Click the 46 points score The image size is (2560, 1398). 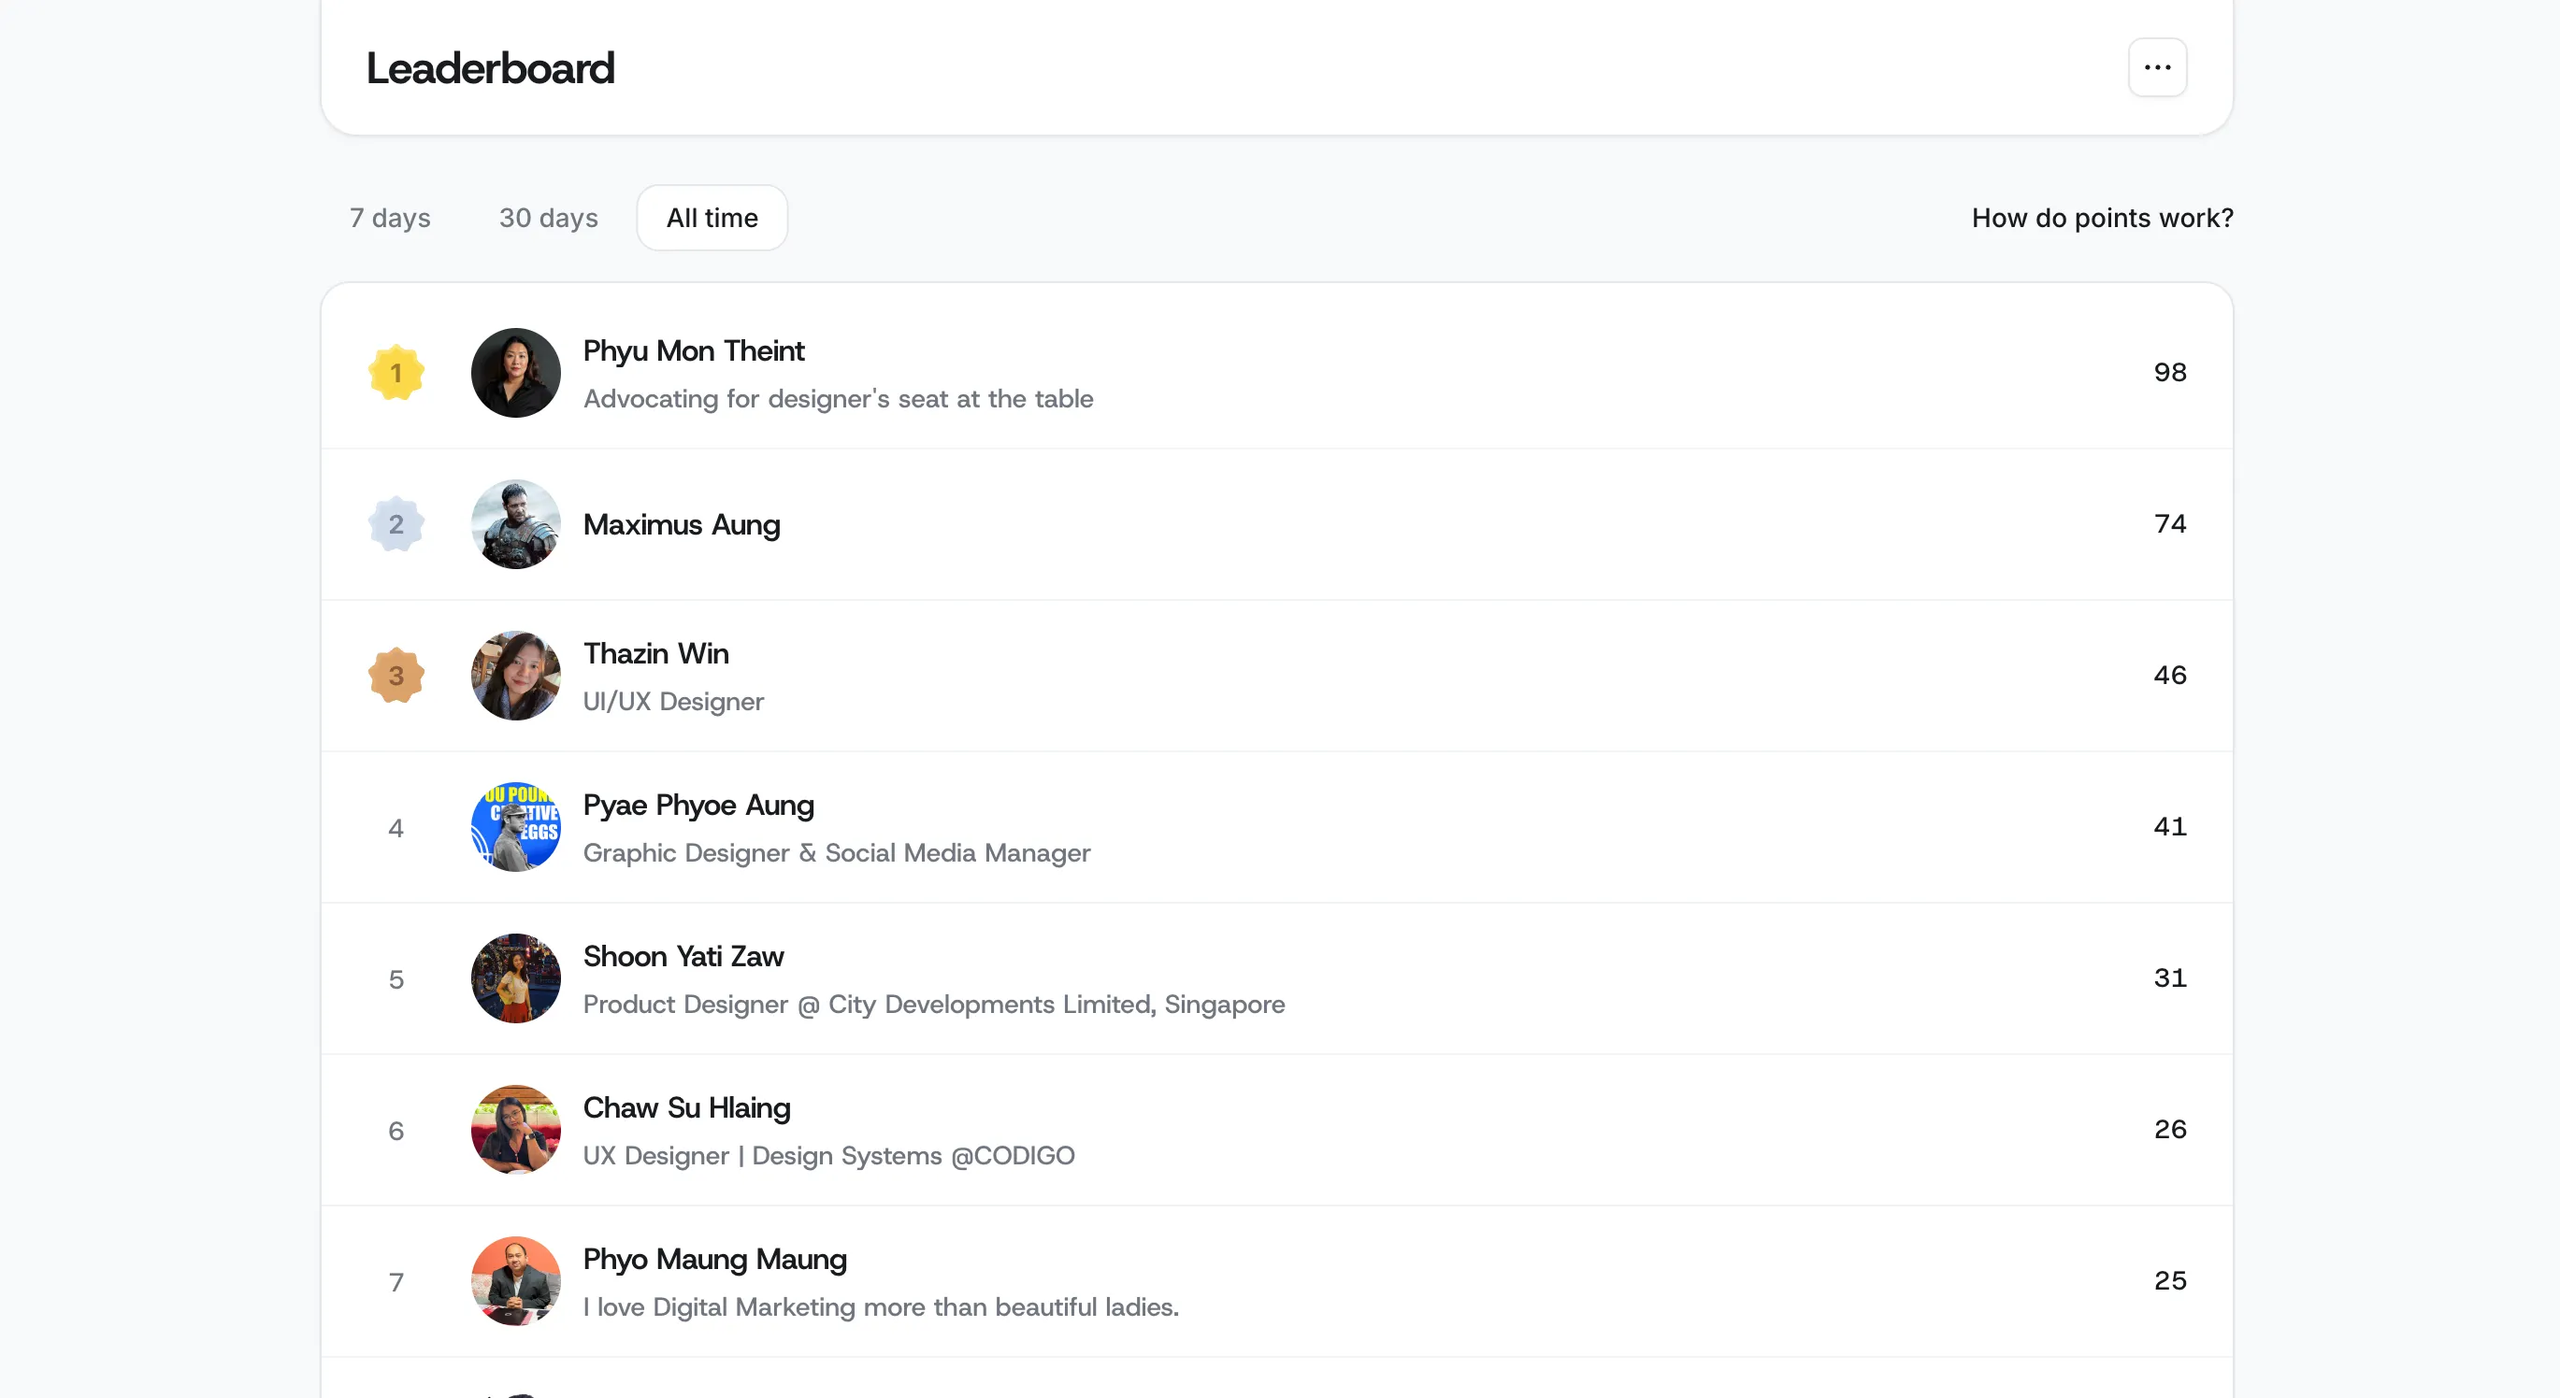(2169, 676)
